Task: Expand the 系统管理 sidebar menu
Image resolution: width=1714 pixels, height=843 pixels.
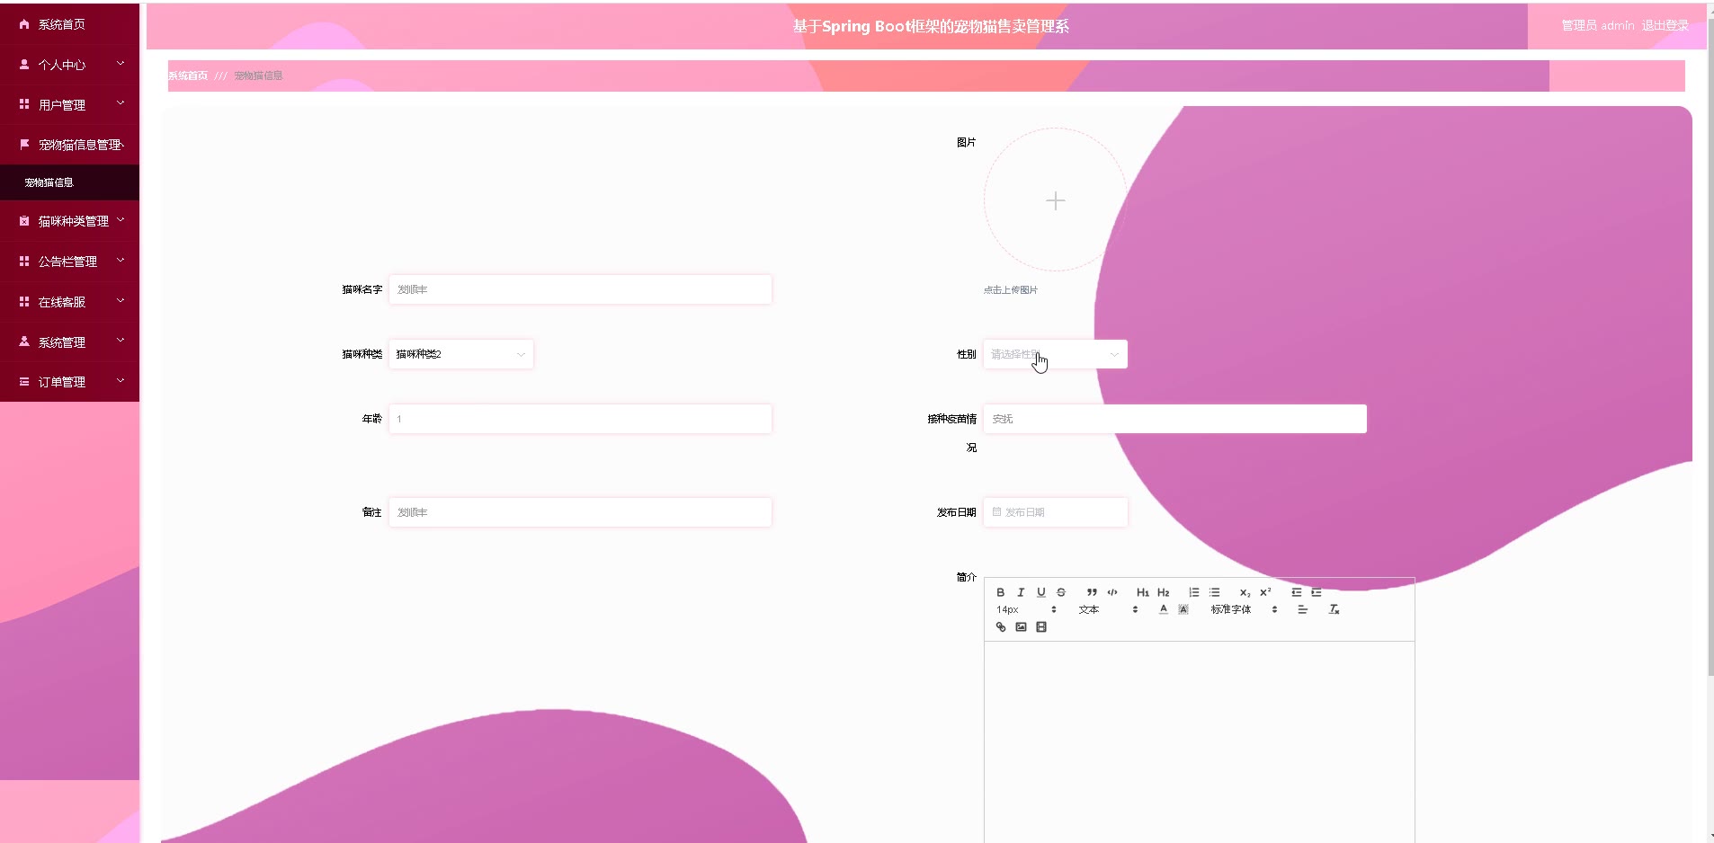Action: (70, 342)
